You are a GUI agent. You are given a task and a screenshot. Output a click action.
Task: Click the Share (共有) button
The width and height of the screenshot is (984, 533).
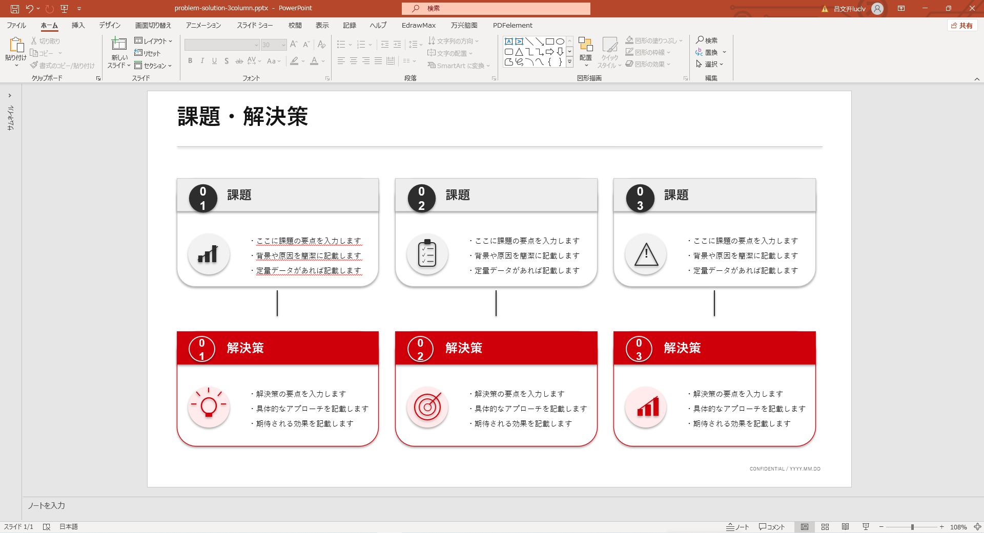962,26
